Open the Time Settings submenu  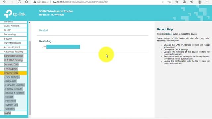click(x=12, y=77)
